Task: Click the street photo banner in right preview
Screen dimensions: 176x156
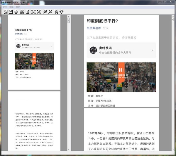Action: [x=121, y=77]
